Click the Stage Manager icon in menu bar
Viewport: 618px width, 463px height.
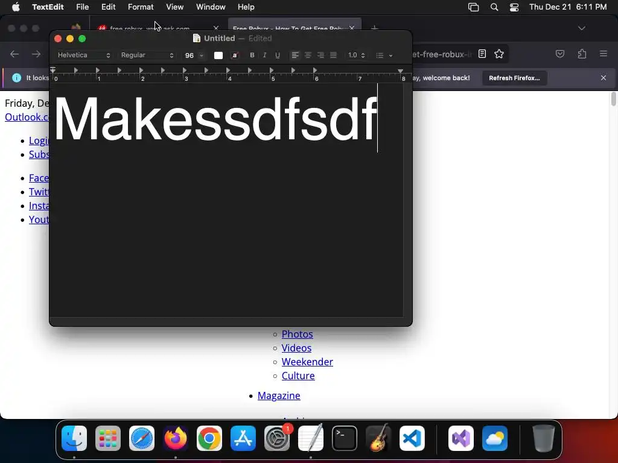[473, 7]
